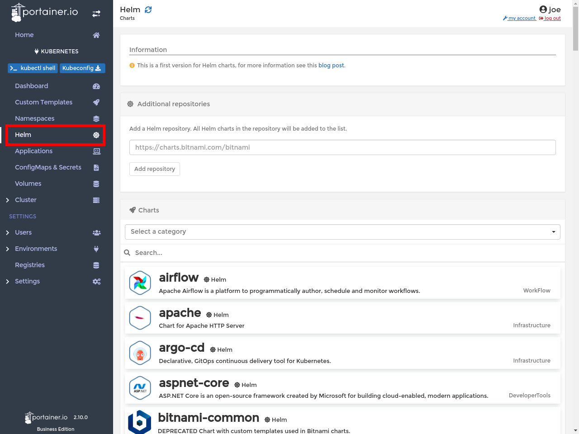The image size is (579, 434).
Task: Click the Additional repositories heading
Action: (174, 104)
